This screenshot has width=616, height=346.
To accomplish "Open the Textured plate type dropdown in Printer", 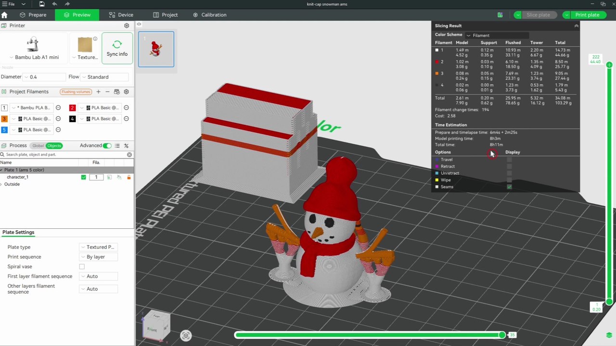I will tap(85, 48).
